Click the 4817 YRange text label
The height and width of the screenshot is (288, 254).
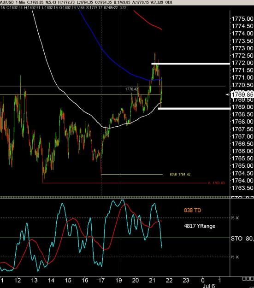point(200,226)
